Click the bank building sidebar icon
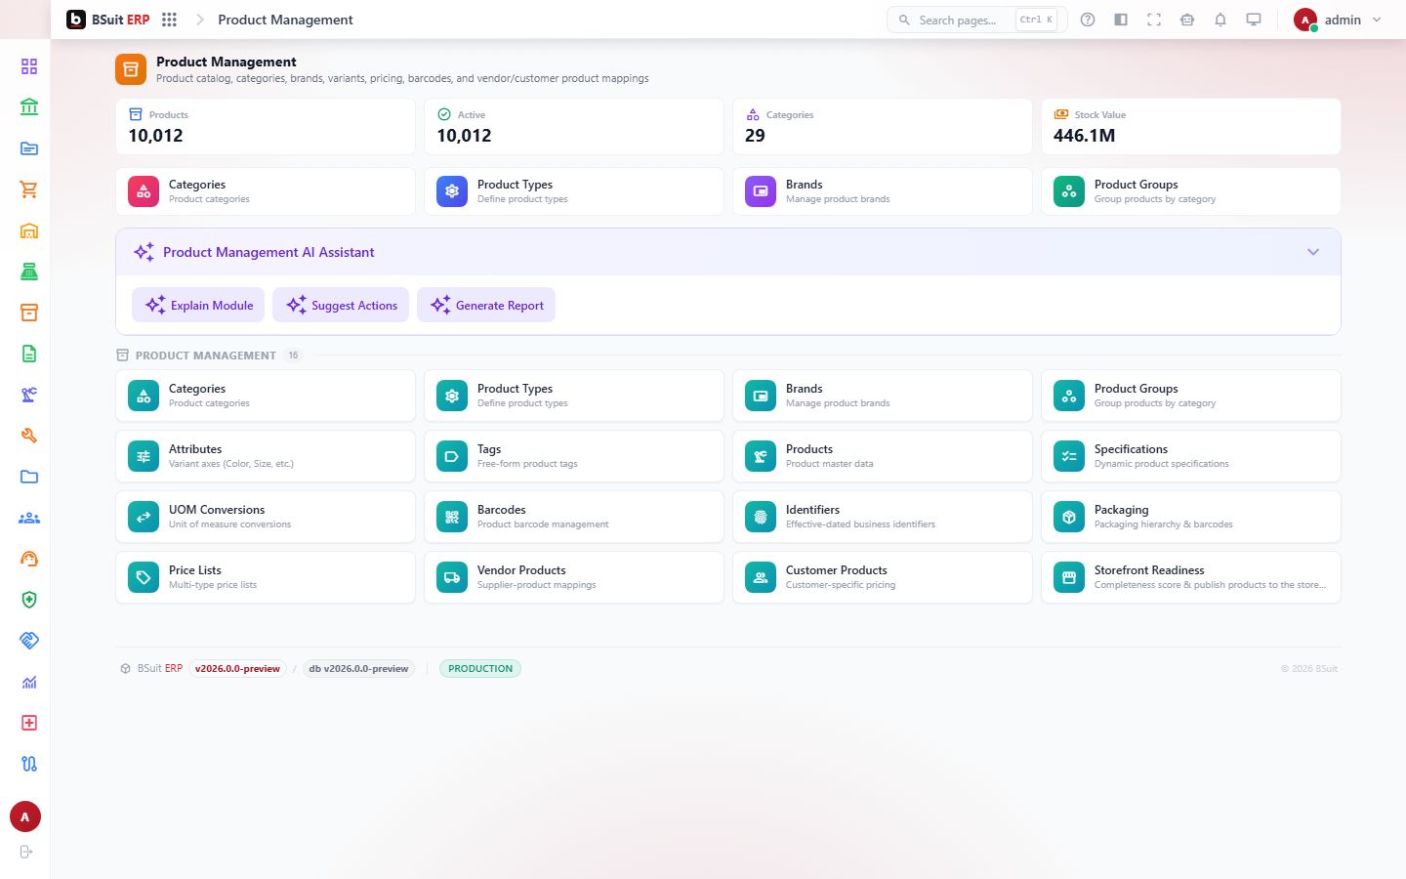 coord(29,107)
